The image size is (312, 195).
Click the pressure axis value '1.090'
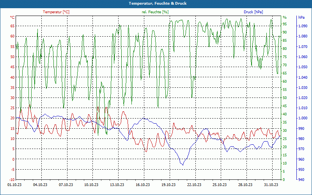pyautogui.click(x=303, y=26)
